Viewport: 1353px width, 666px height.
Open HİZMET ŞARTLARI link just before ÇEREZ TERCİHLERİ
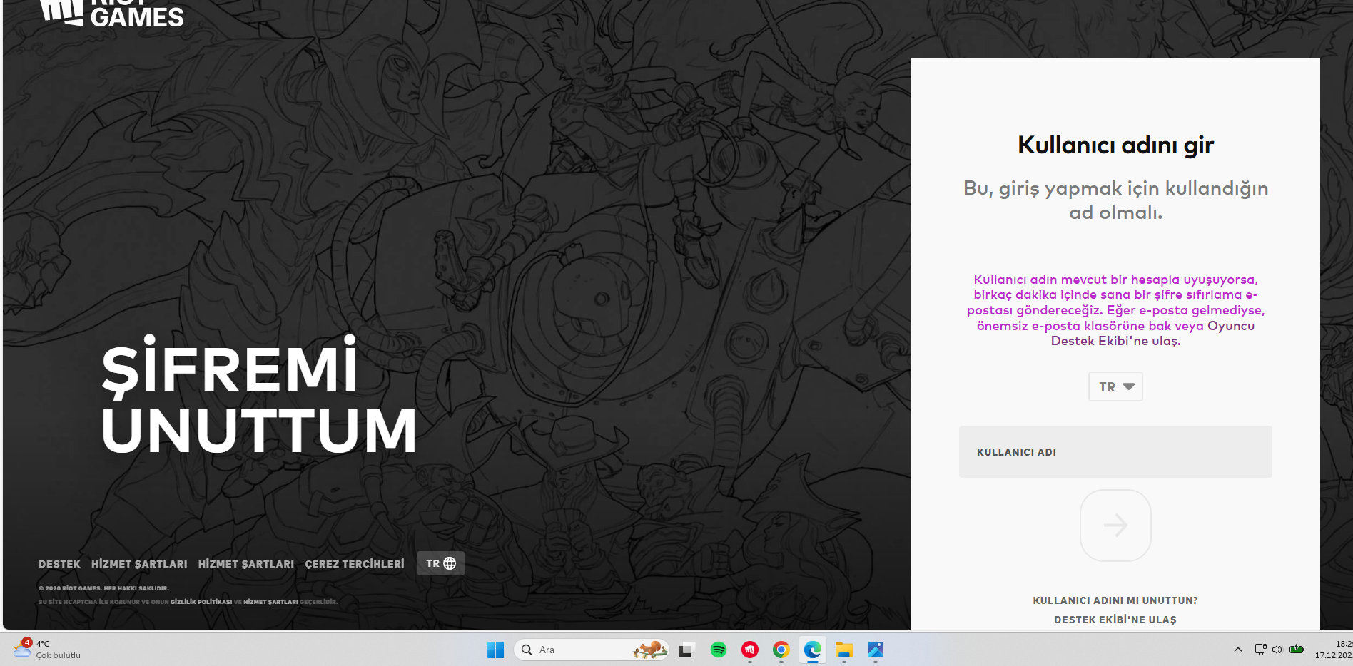tap(246, 564)
